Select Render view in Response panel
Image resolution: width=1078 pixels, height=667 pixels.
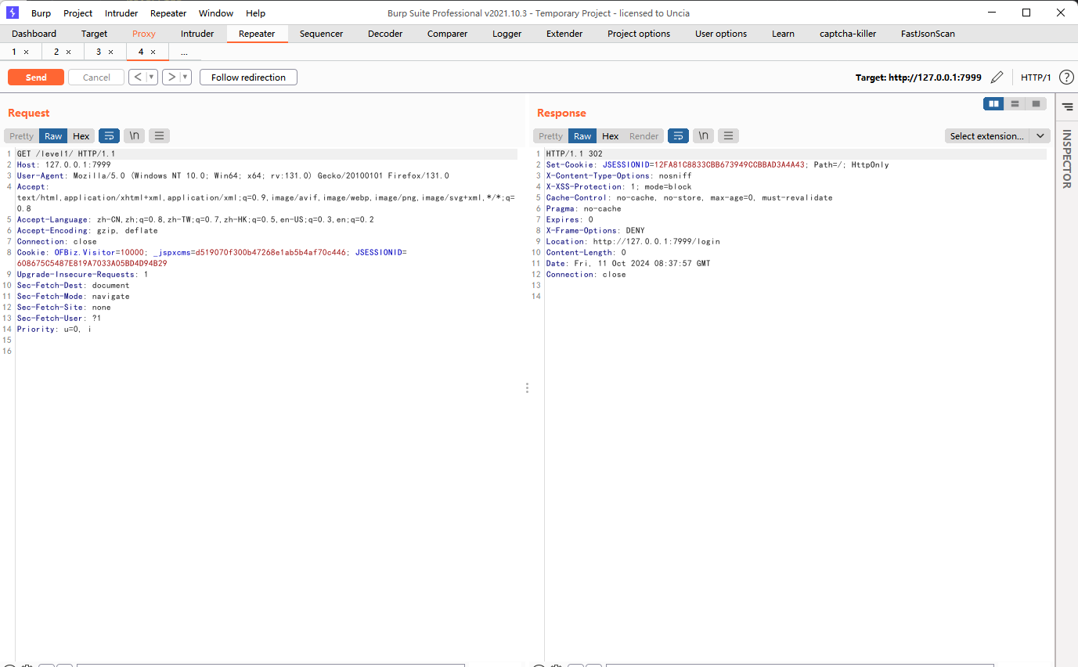(x=644, y=136)
